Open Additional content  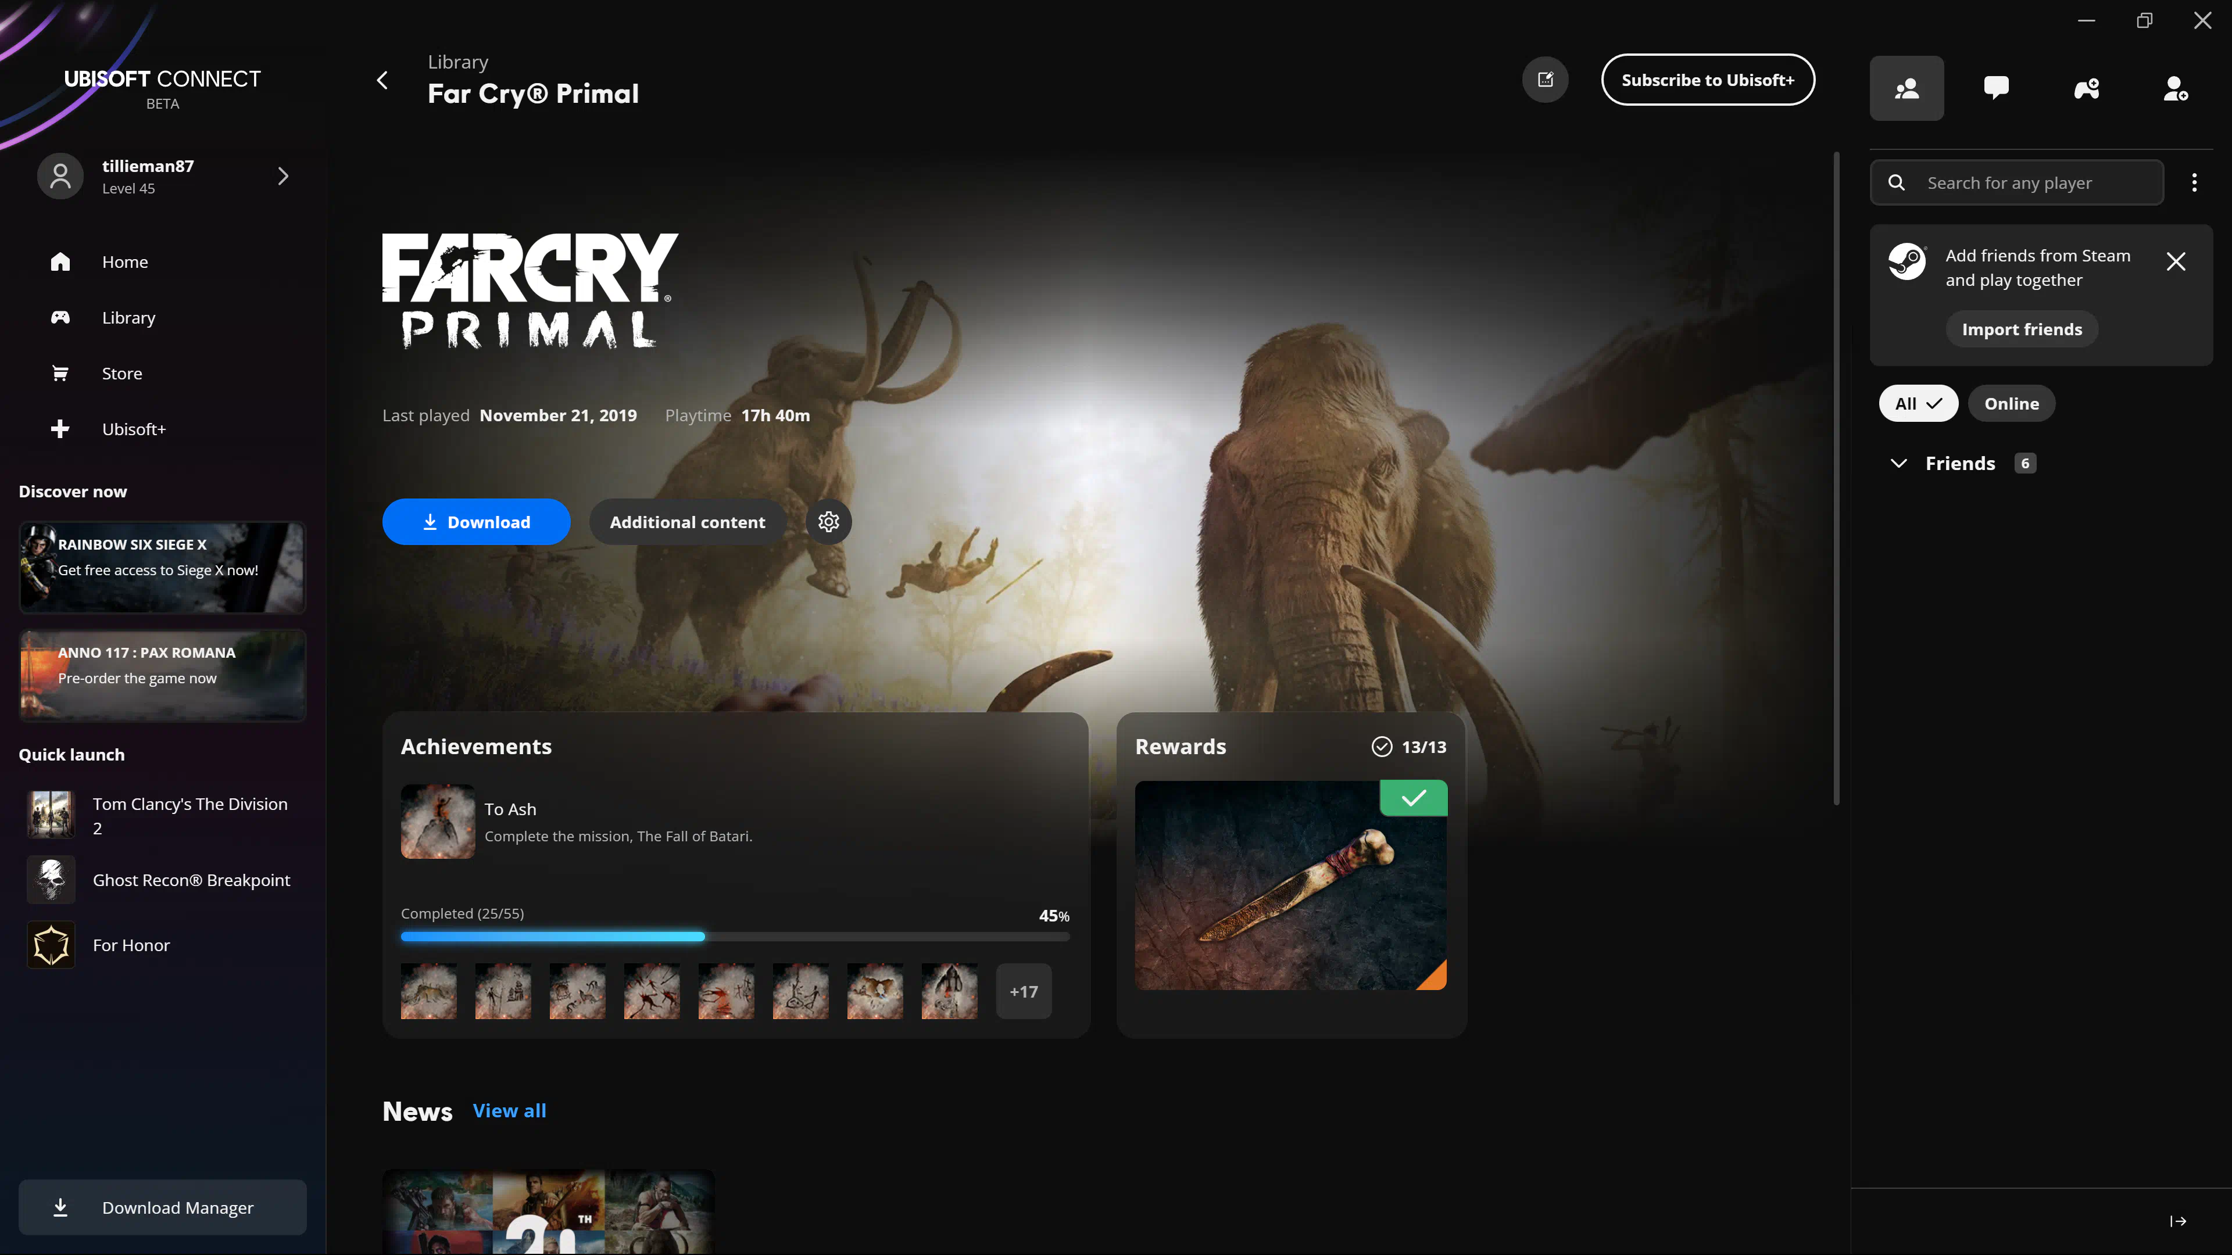click(687, 521)
